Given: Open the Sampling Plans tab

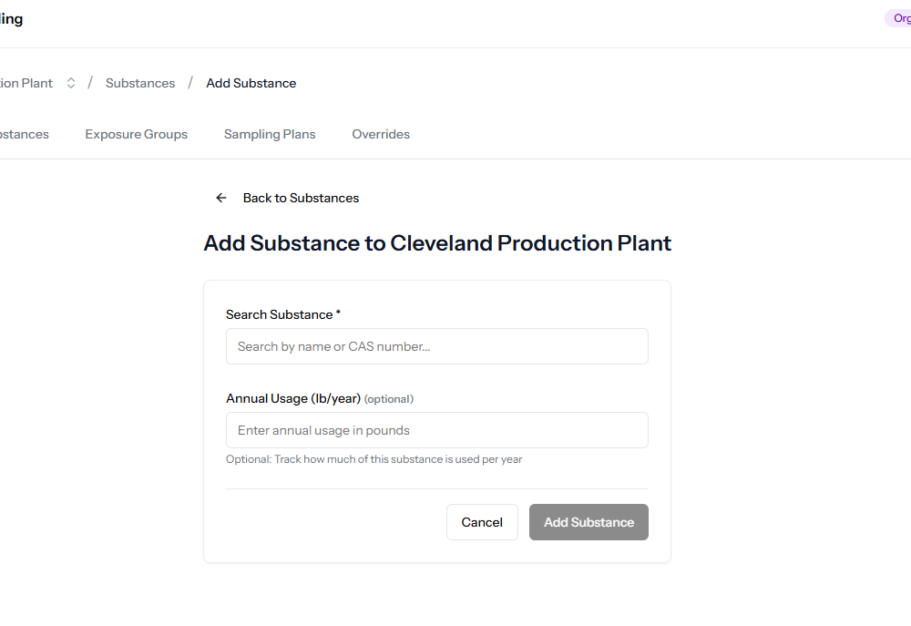Looking at the screenshot, I should point(270,134).
